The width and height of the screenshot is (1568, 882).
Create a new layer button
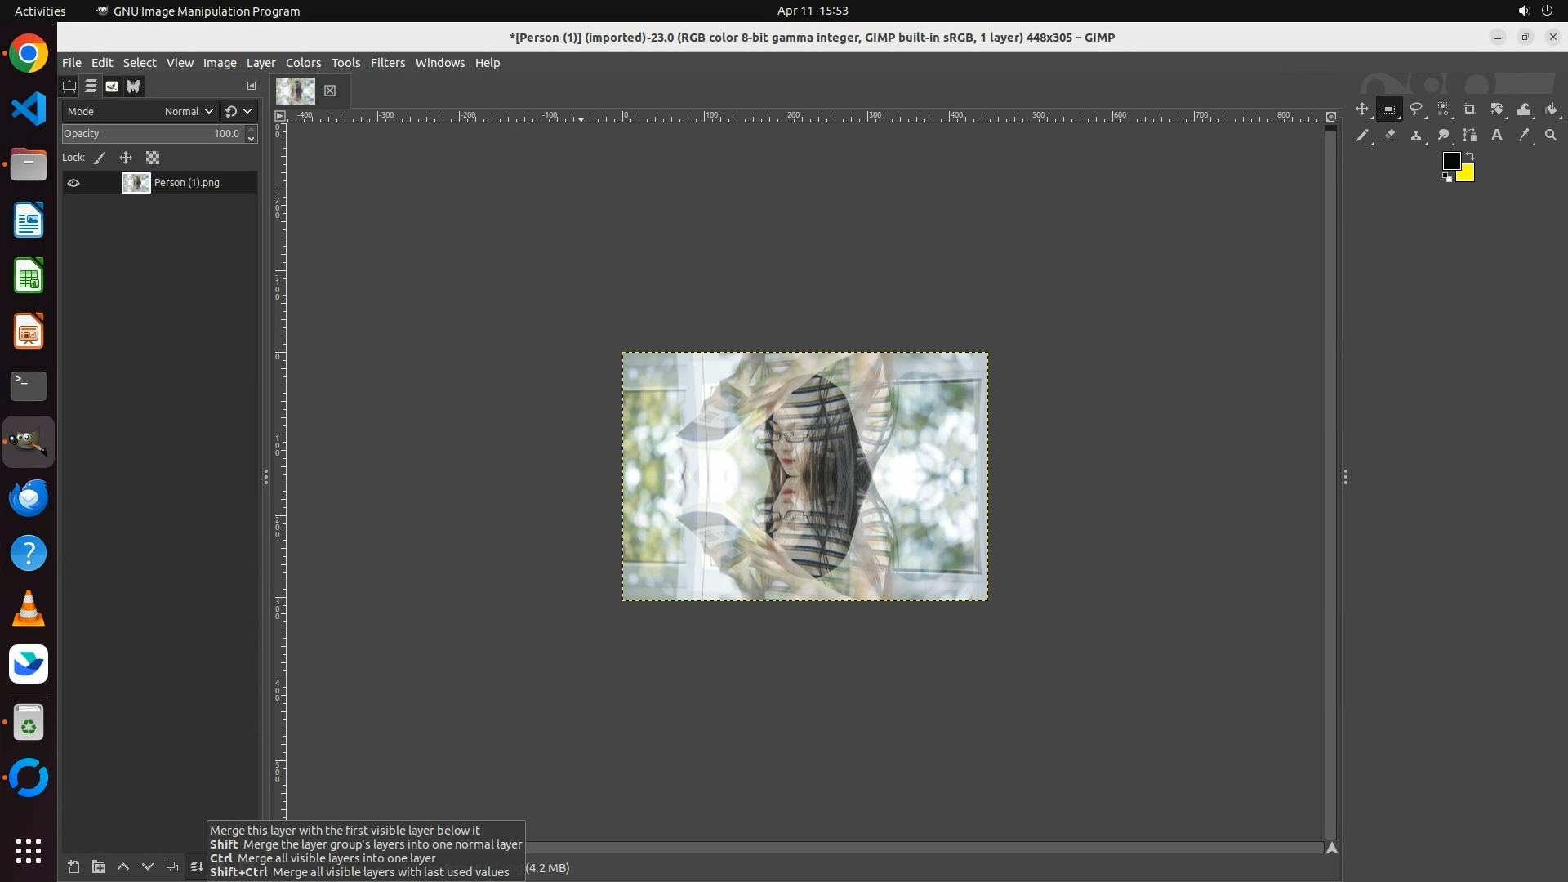(x=73, y=866)
